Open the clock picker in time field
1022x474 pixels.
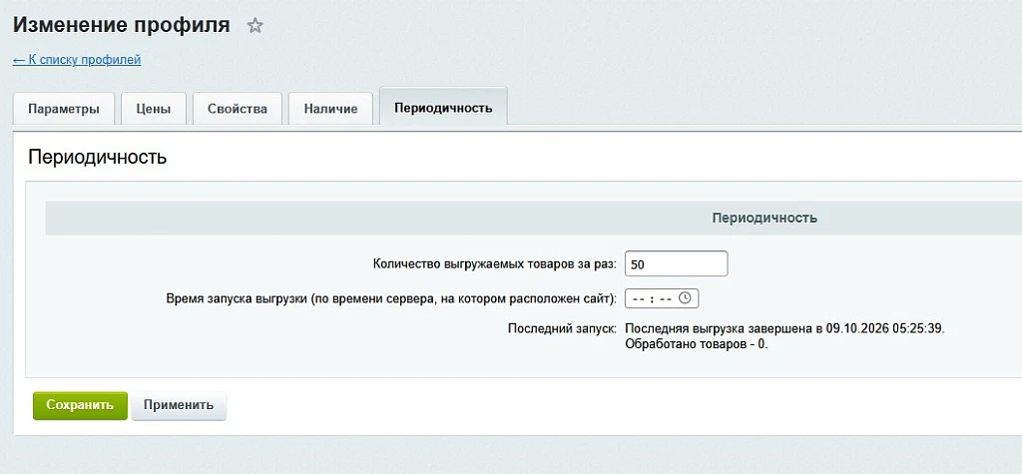click(x=685, y=298)
